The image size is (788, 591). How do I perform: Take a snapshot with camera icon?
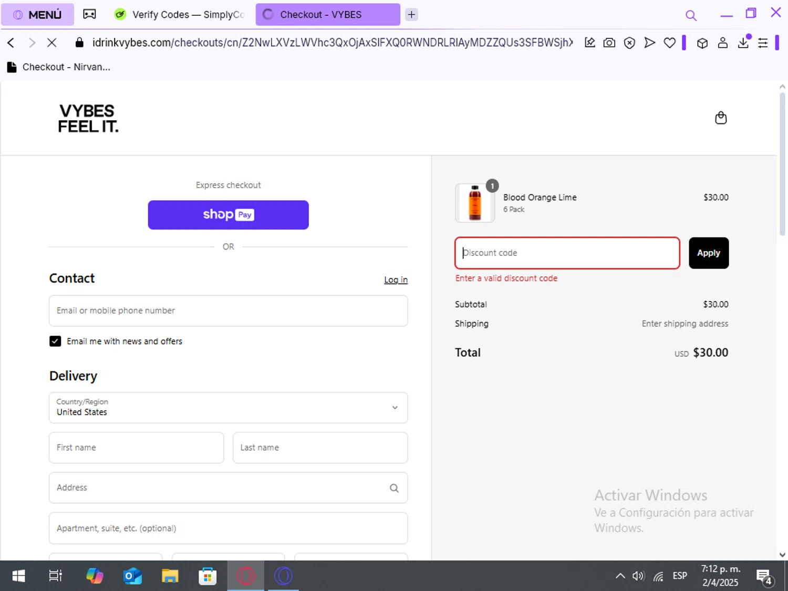tap(609, 43)
